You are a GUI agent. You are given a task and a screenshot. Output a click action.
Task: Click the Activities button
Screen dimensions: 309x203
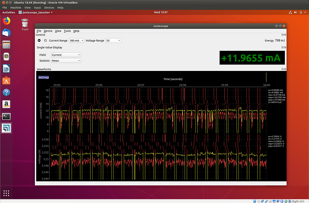pos(9,12)
